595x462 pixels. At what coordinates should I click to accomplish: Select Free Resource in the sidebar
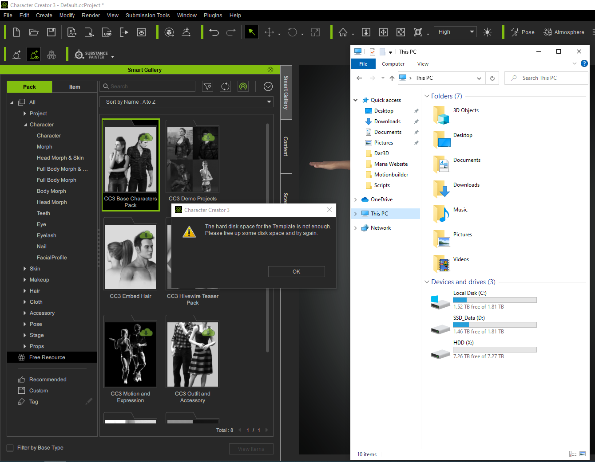47,357
